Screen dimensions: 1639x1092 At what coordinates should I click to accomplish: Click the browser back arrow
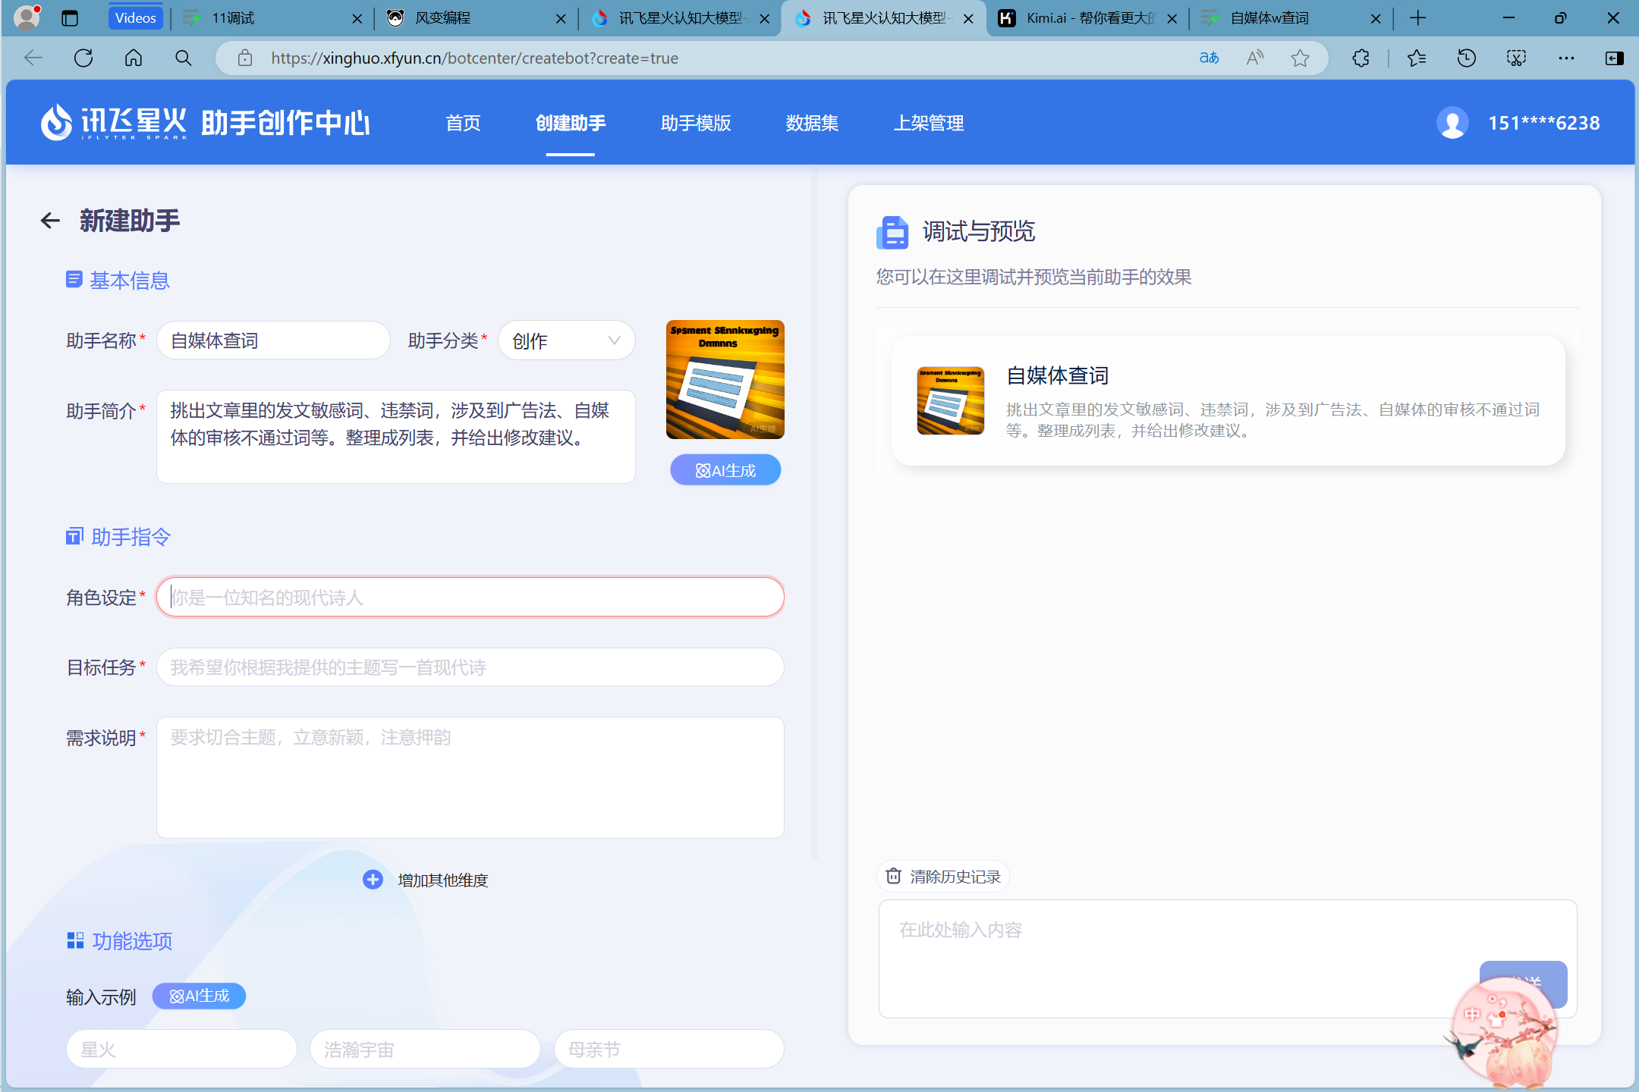(33, 58)
